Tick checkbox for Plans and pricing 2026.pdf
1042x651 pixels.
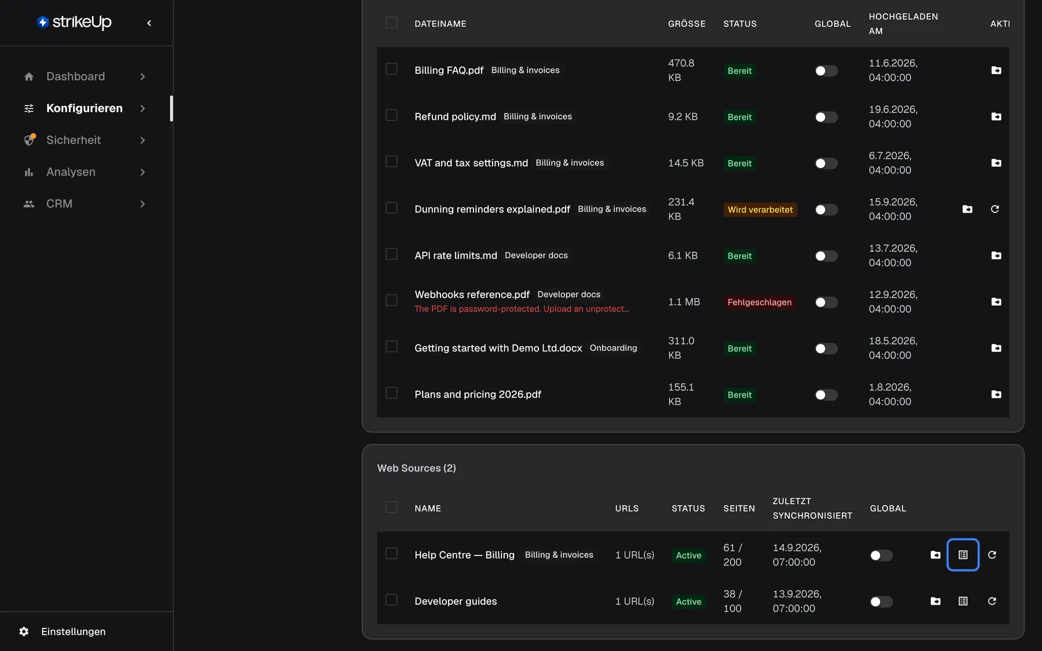[x=391, y=393]
